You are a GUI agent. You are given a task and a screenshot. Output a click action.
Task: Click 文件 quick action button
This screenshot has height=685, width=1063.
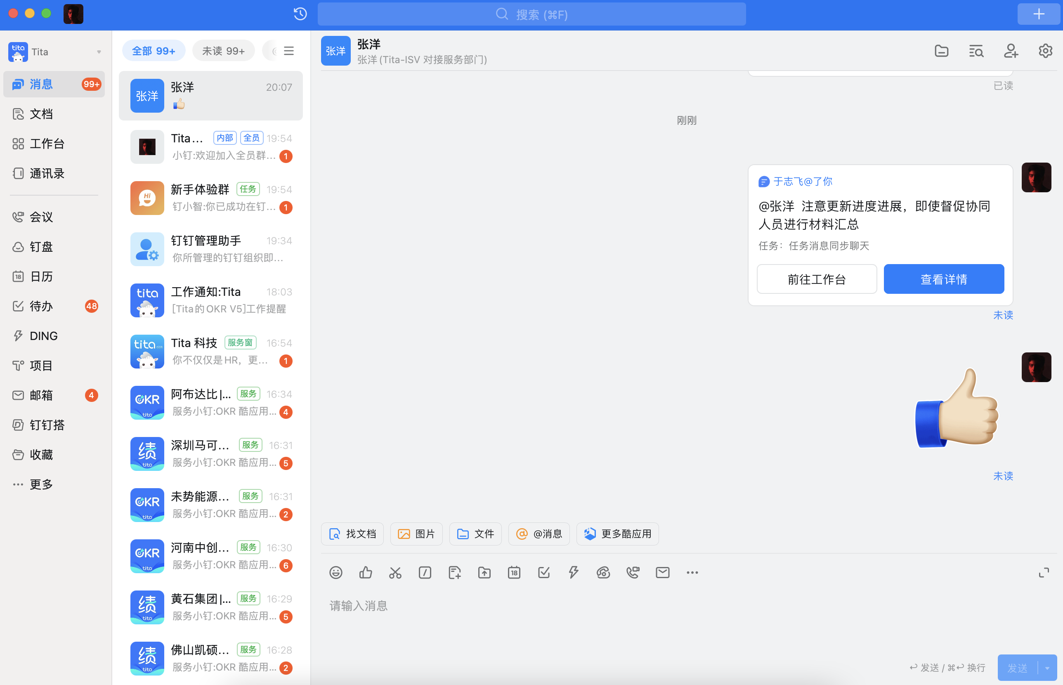pyautogui.click(x=475, y=534)
